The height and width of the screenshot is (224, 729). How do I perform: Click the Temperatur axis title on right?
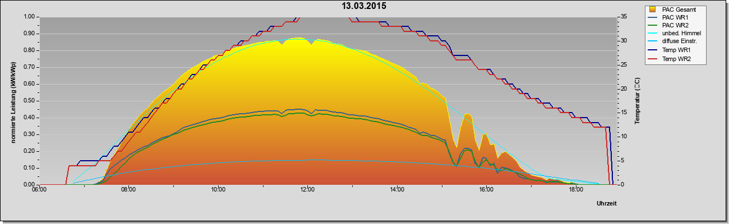638,101
